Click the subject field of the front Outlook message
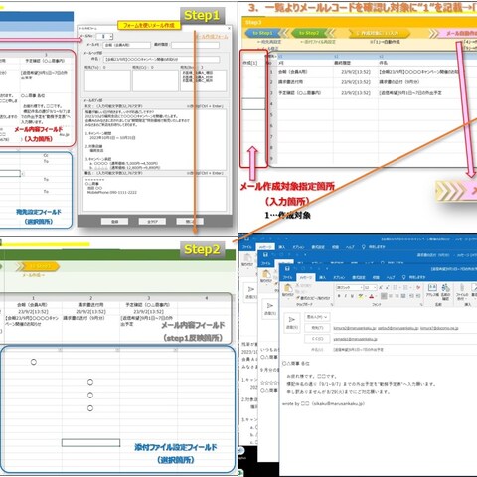This screenshot has width=477, height=477. pos(404,350)
